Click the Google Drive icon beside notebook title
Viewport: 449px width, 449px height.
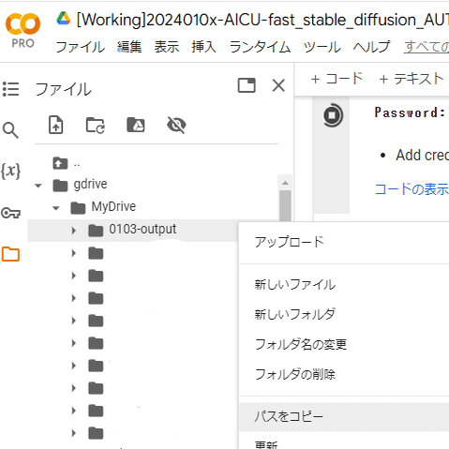click(64, 19)
